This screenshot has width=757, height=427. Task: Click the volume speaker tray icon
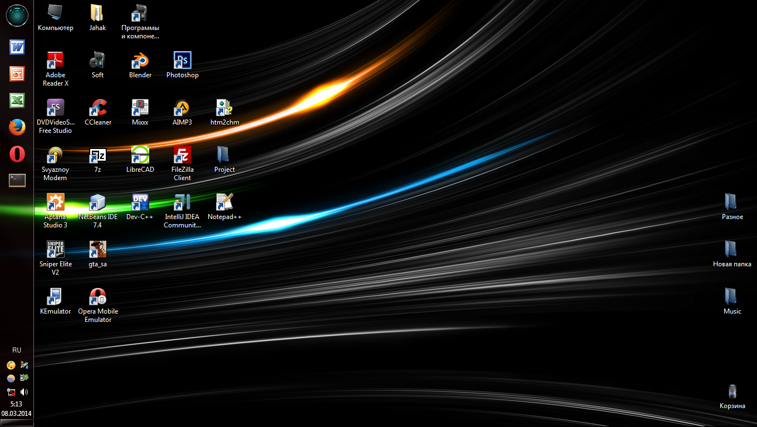pos(24,392)
